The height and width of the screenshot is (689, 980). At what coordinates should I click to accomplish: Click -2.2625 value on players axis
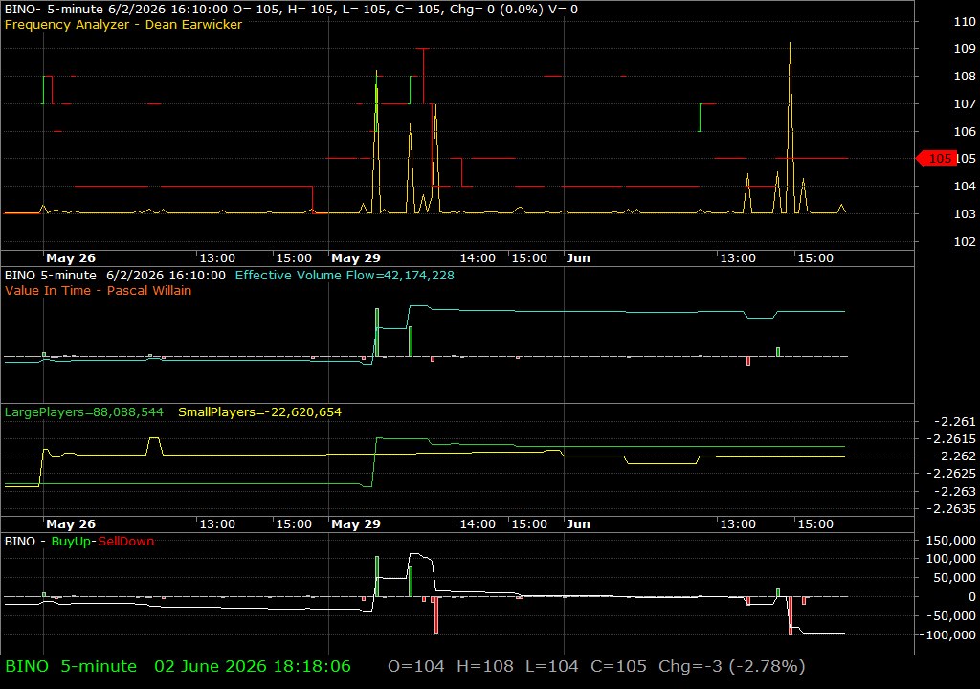point(950,474)
